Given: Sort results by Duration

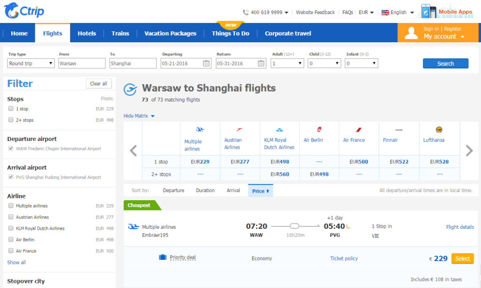Looking at the screenshot, I should [x=205, y=190].
